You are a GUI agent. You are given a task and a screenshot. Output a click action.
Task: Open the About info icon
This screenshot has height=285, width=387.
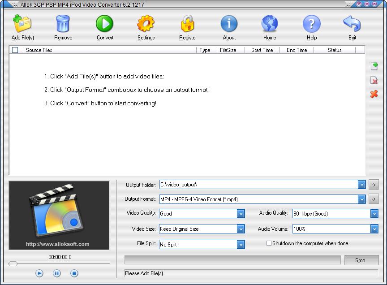pyautogui.click(x=229, y=24)
